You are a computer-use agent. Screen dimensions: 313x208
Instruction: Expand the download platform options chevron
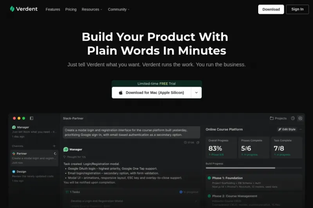tap(196, 92)
